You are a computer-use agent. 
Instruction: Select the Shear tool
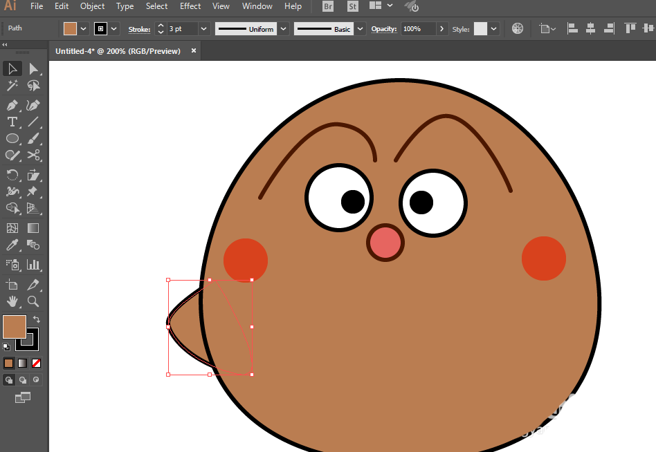tap(33, 175)
